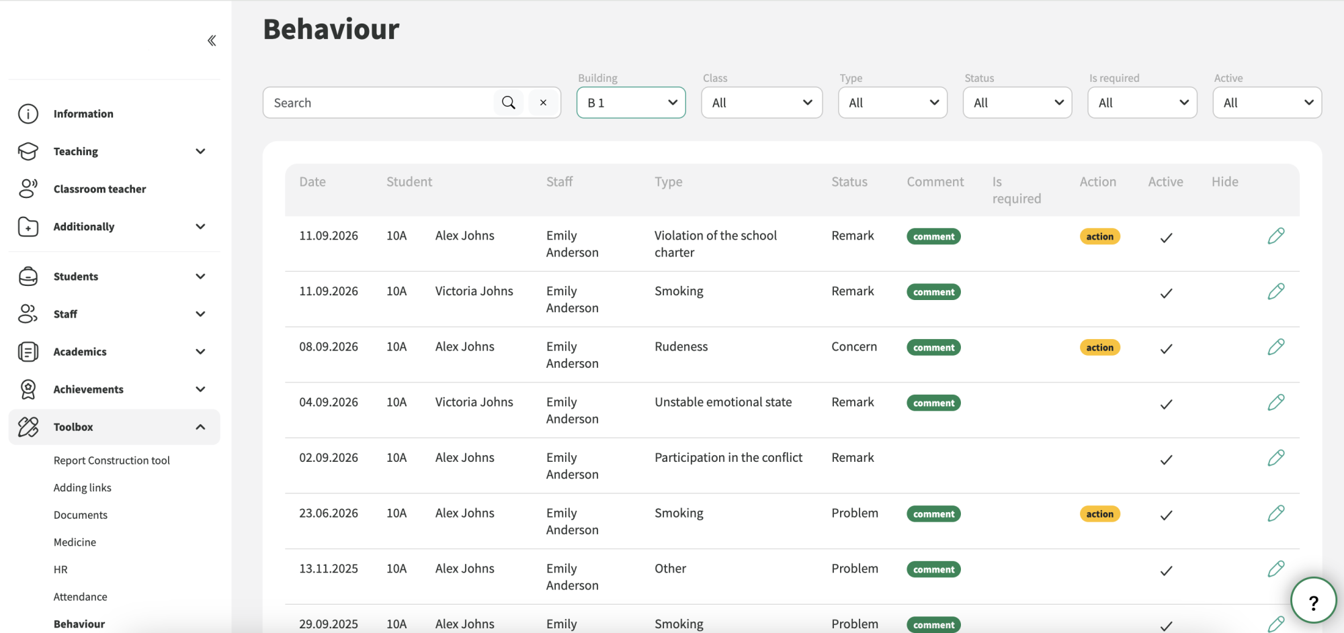Open the Medicine submenu item
The width and height of the screenshot is (1344, 633).
point(75,542)
